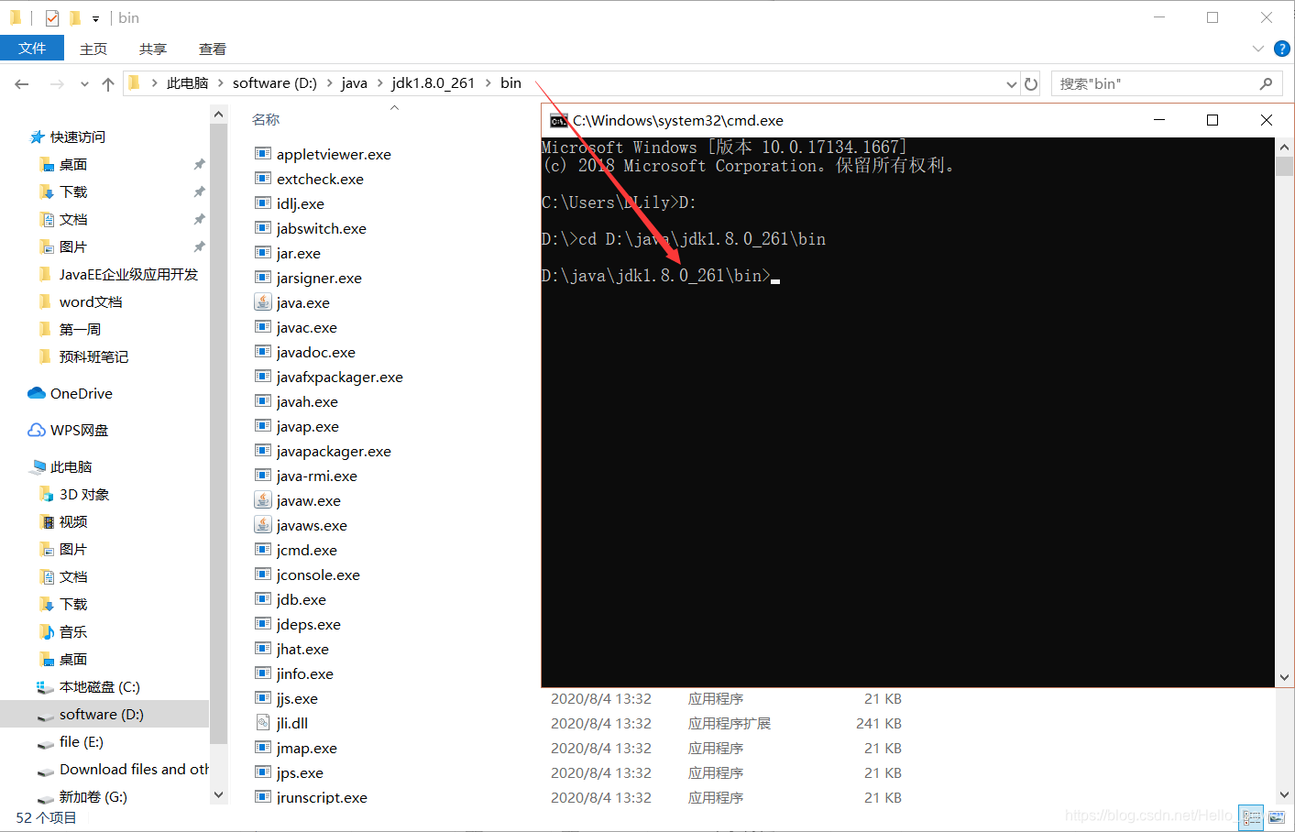Screen dimensions: 1295x832
Task: Select javac.exe in file list
Action: pyautogui.click(x=306, y=327)
